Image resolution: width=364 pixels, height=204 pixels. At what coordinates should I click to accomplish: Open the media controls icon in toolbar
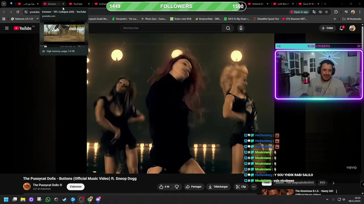pos(346,12)
